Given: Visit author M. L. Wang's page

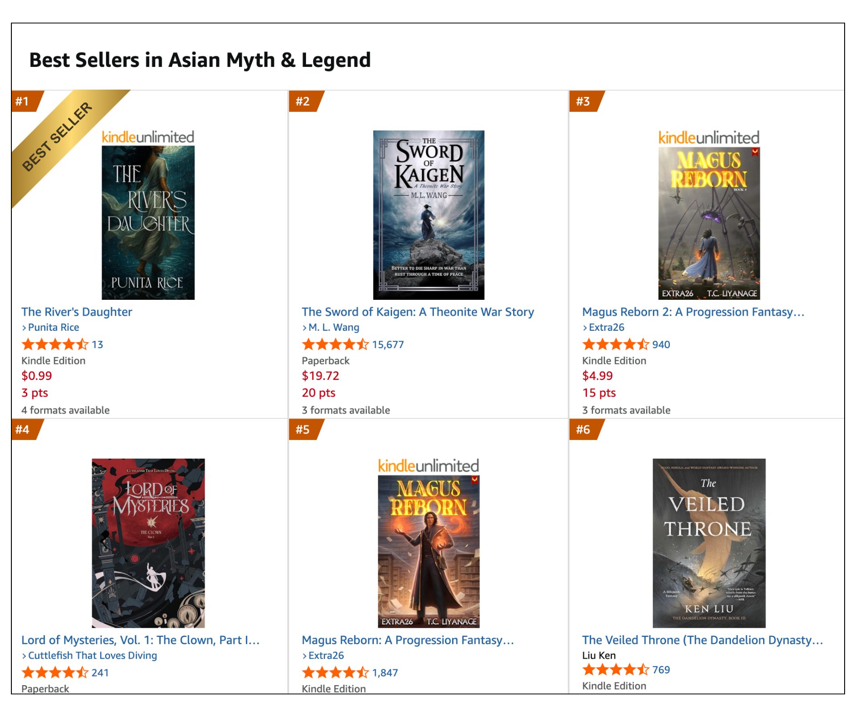Looking at the screenshot, I should [x=334, y=327].
